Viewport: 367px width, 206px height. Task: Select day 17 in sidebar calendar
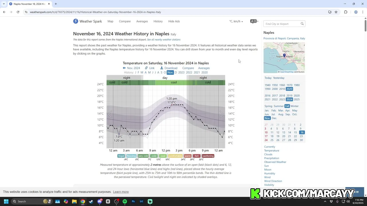[x=266, y=136]
